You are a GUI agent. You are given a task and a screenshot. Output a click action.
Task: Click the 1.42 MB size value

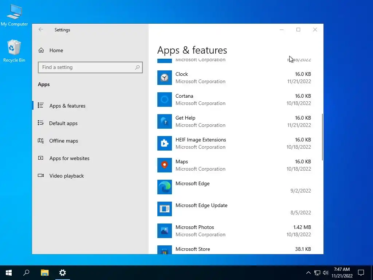[302, 227]
